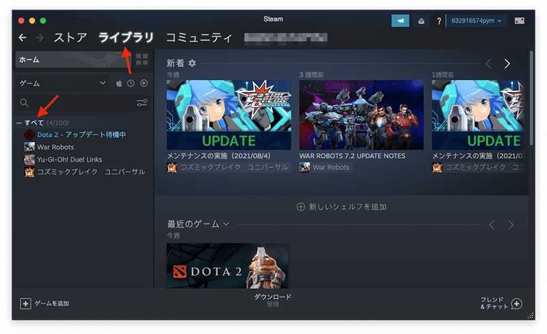Select the ホーム library button
Screen dimensions: 547x334
pyautogui.click(x=72, y=59)
